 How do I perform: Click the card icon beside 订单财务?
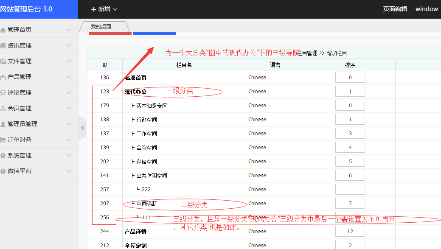(x=3, y=140)
